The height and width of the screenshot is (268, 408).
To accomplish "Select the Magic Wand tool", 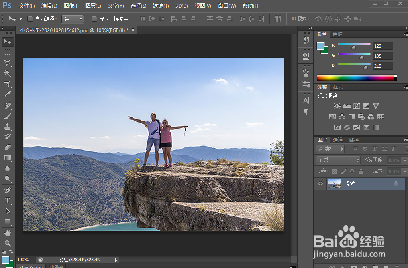I will pos(8,73).
